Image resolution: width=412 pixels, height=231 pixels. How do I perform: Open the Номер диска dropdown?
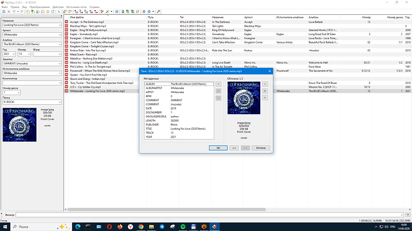[19, 92]
